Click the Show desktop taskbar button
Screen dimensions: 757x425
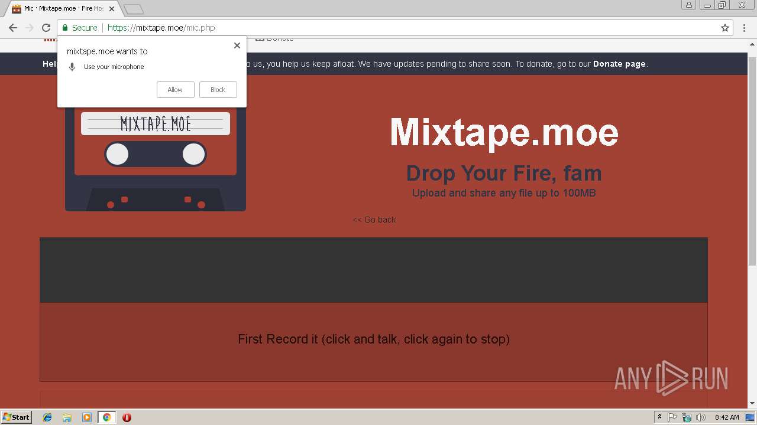tap(750, 417)
